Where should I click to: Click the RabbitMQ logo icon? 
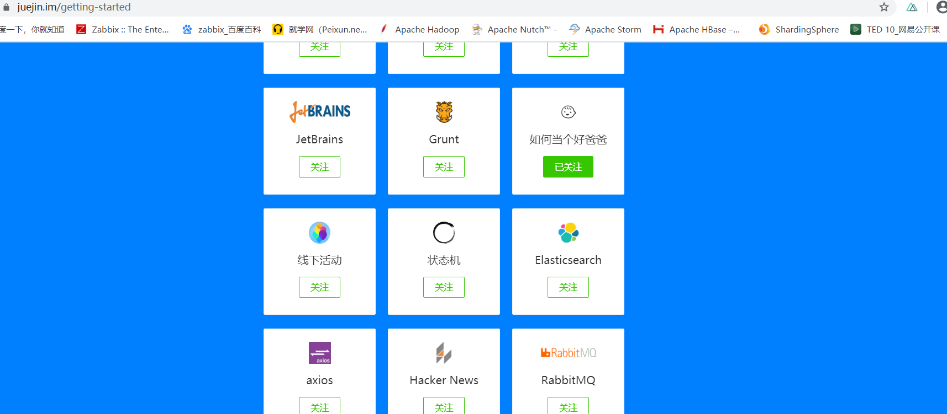pyautogui.click(x=569, y=353)
